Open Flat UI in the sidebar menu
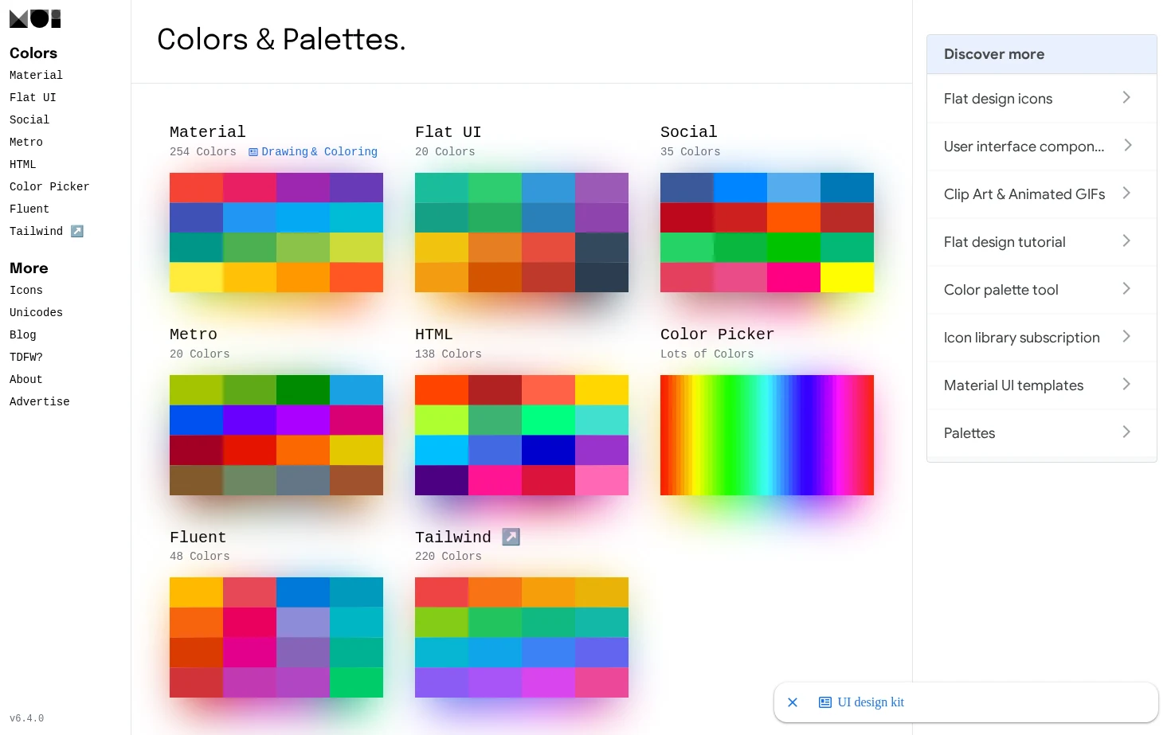This screenshot has width=1171, height=735. point(33,97)
